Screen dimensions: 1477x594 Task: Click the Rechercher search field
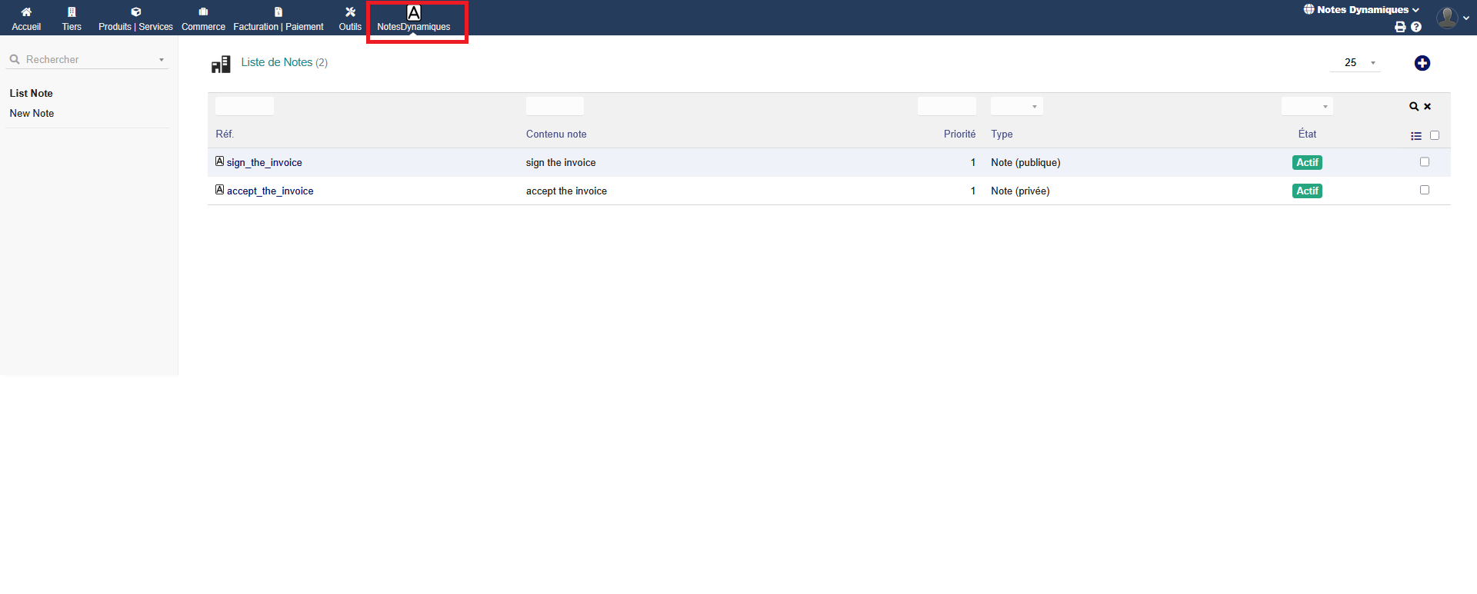[86, 59]
